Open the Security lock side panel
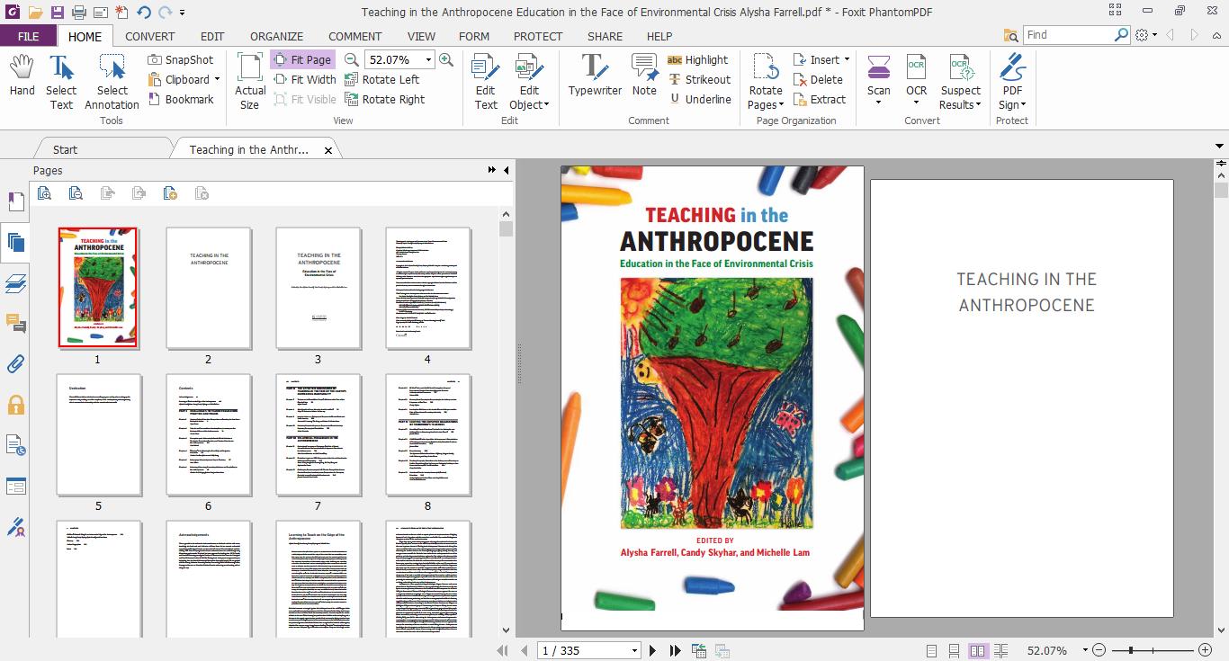The height and width of the screenshot is (661, 1229). 15,405
